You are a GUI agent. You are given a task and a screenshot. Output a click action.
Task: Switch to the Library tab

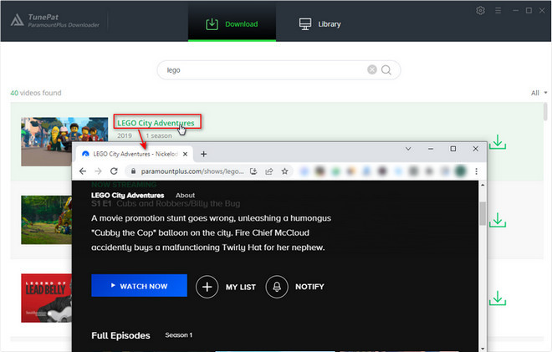tap(319, 24)
